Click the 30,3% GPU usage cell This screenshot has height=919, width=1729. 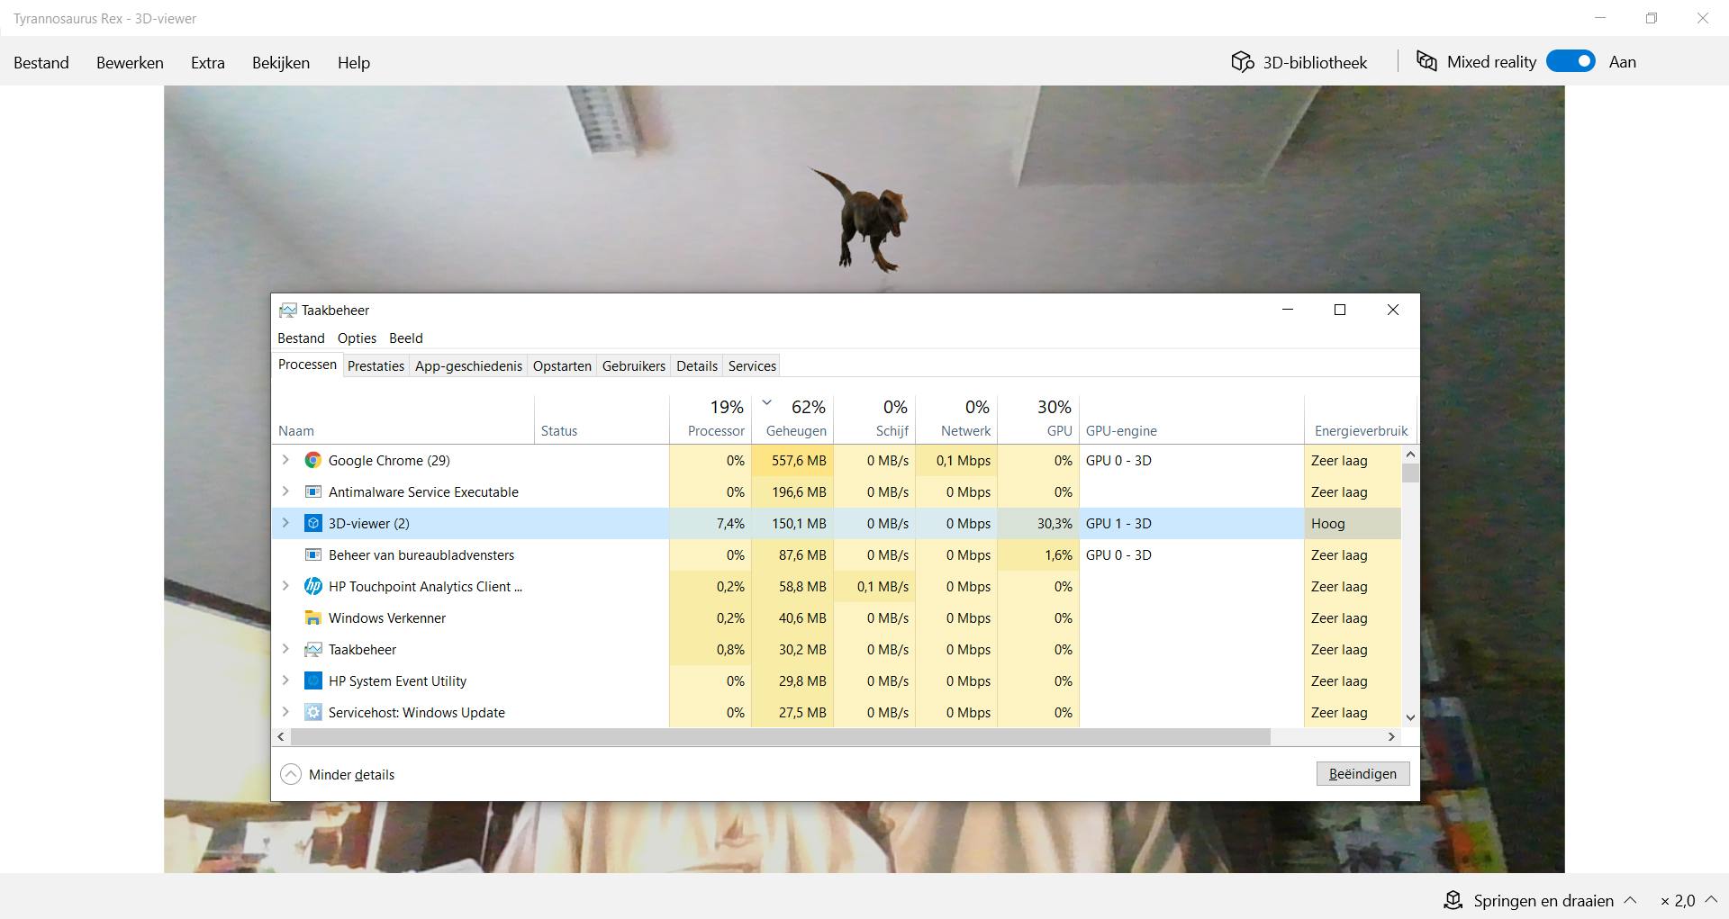pyautogui.click(x=1038, y=523)
